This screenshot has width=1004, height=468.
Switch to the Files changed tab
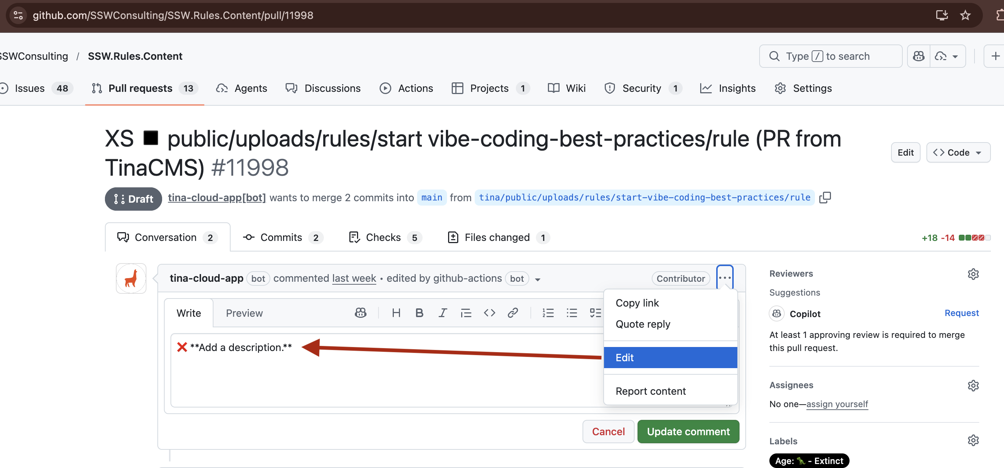point(498,238)
